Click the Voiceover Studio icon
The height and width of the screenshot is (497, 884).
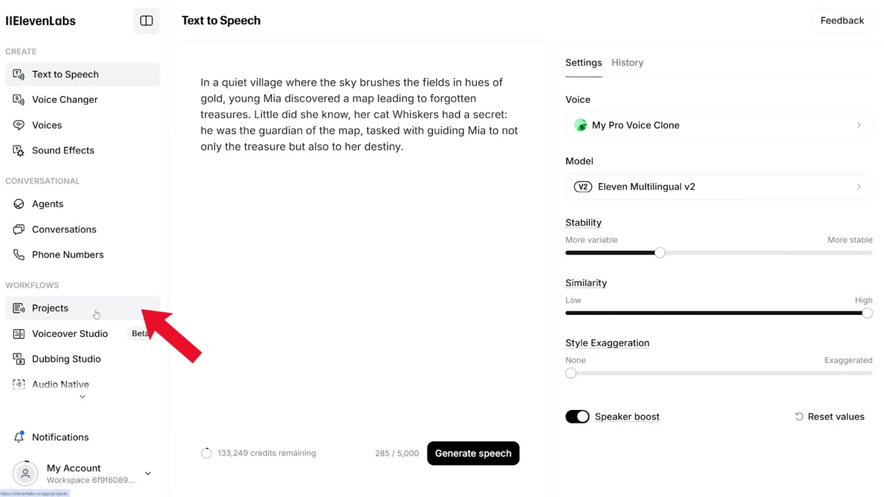point(19,333)
